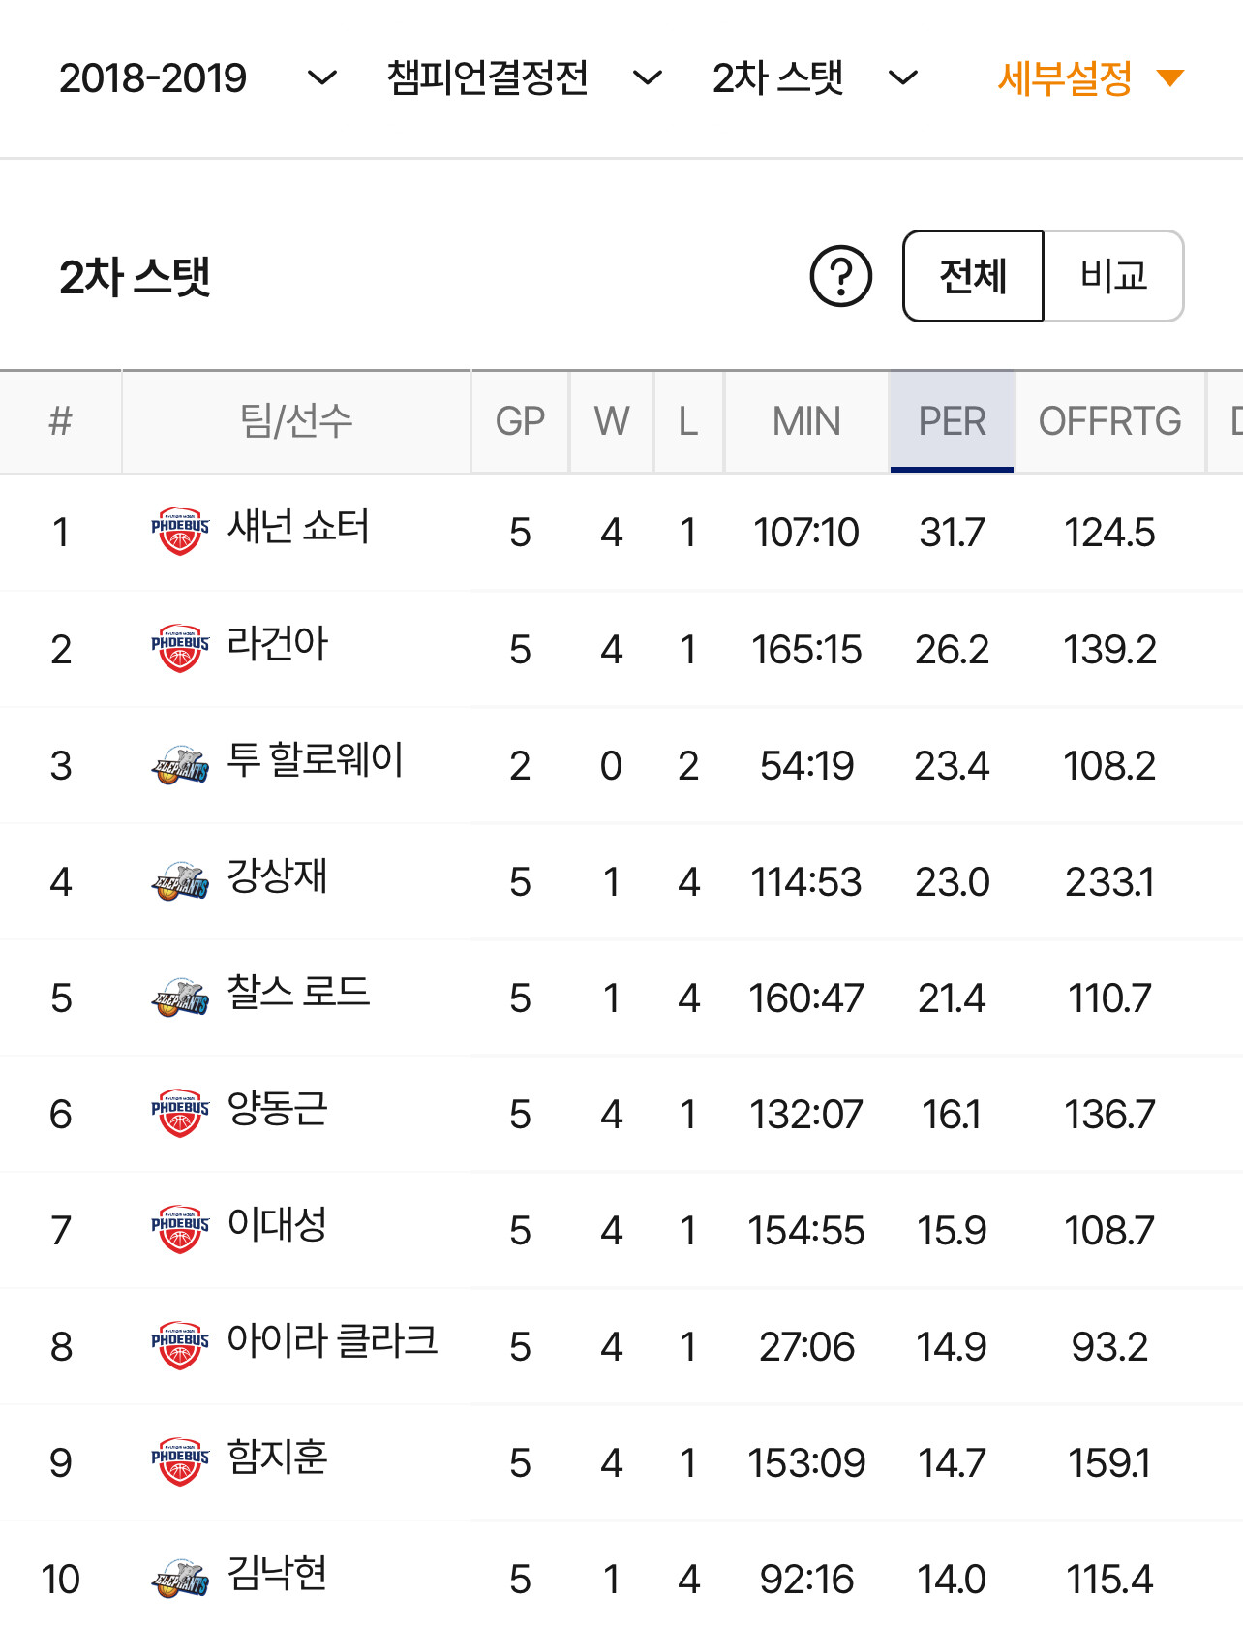The height and width of the screenshot is (1627, 1243).
Task: Click the question mark help icon
Action: [840, 276]
